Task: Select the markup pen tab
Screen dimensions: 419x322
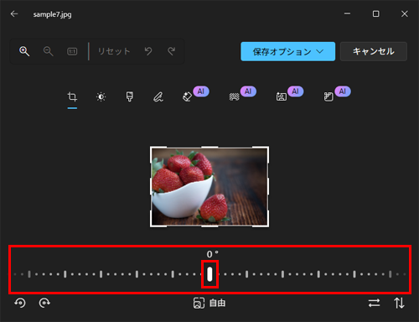Action: pos(158,97)
